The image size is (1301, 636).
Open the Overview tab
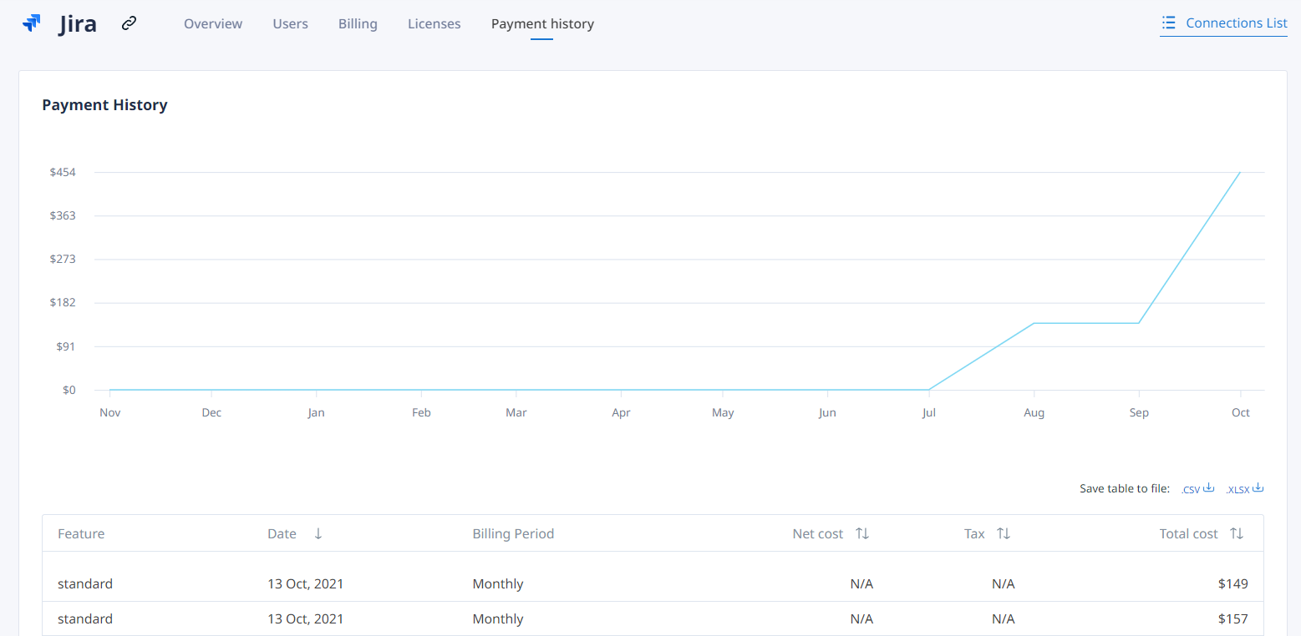click(x=213, y=23)
